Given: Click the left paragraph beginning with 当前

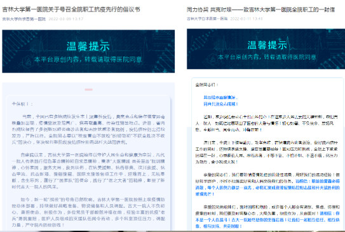Looking at the screenshot, I should (x=88, y=129).
